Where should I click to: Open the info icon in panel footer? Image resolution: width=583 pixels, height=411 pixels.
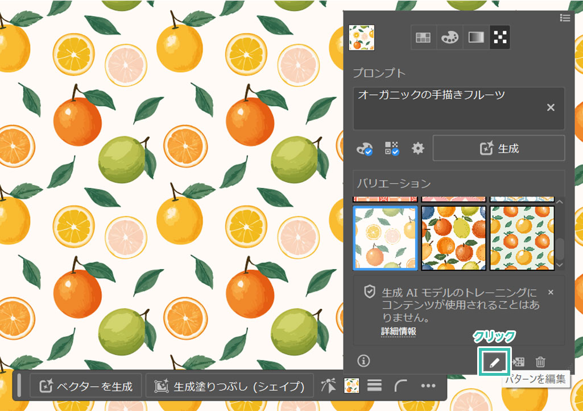[x=363, y=360]
